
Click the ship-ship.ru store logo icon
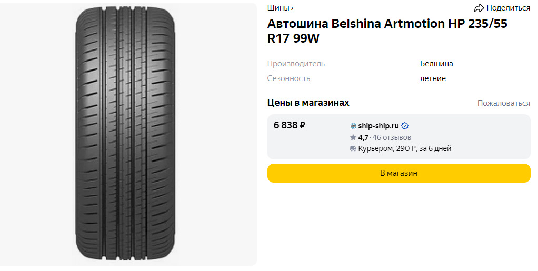(x=353, y=126)
